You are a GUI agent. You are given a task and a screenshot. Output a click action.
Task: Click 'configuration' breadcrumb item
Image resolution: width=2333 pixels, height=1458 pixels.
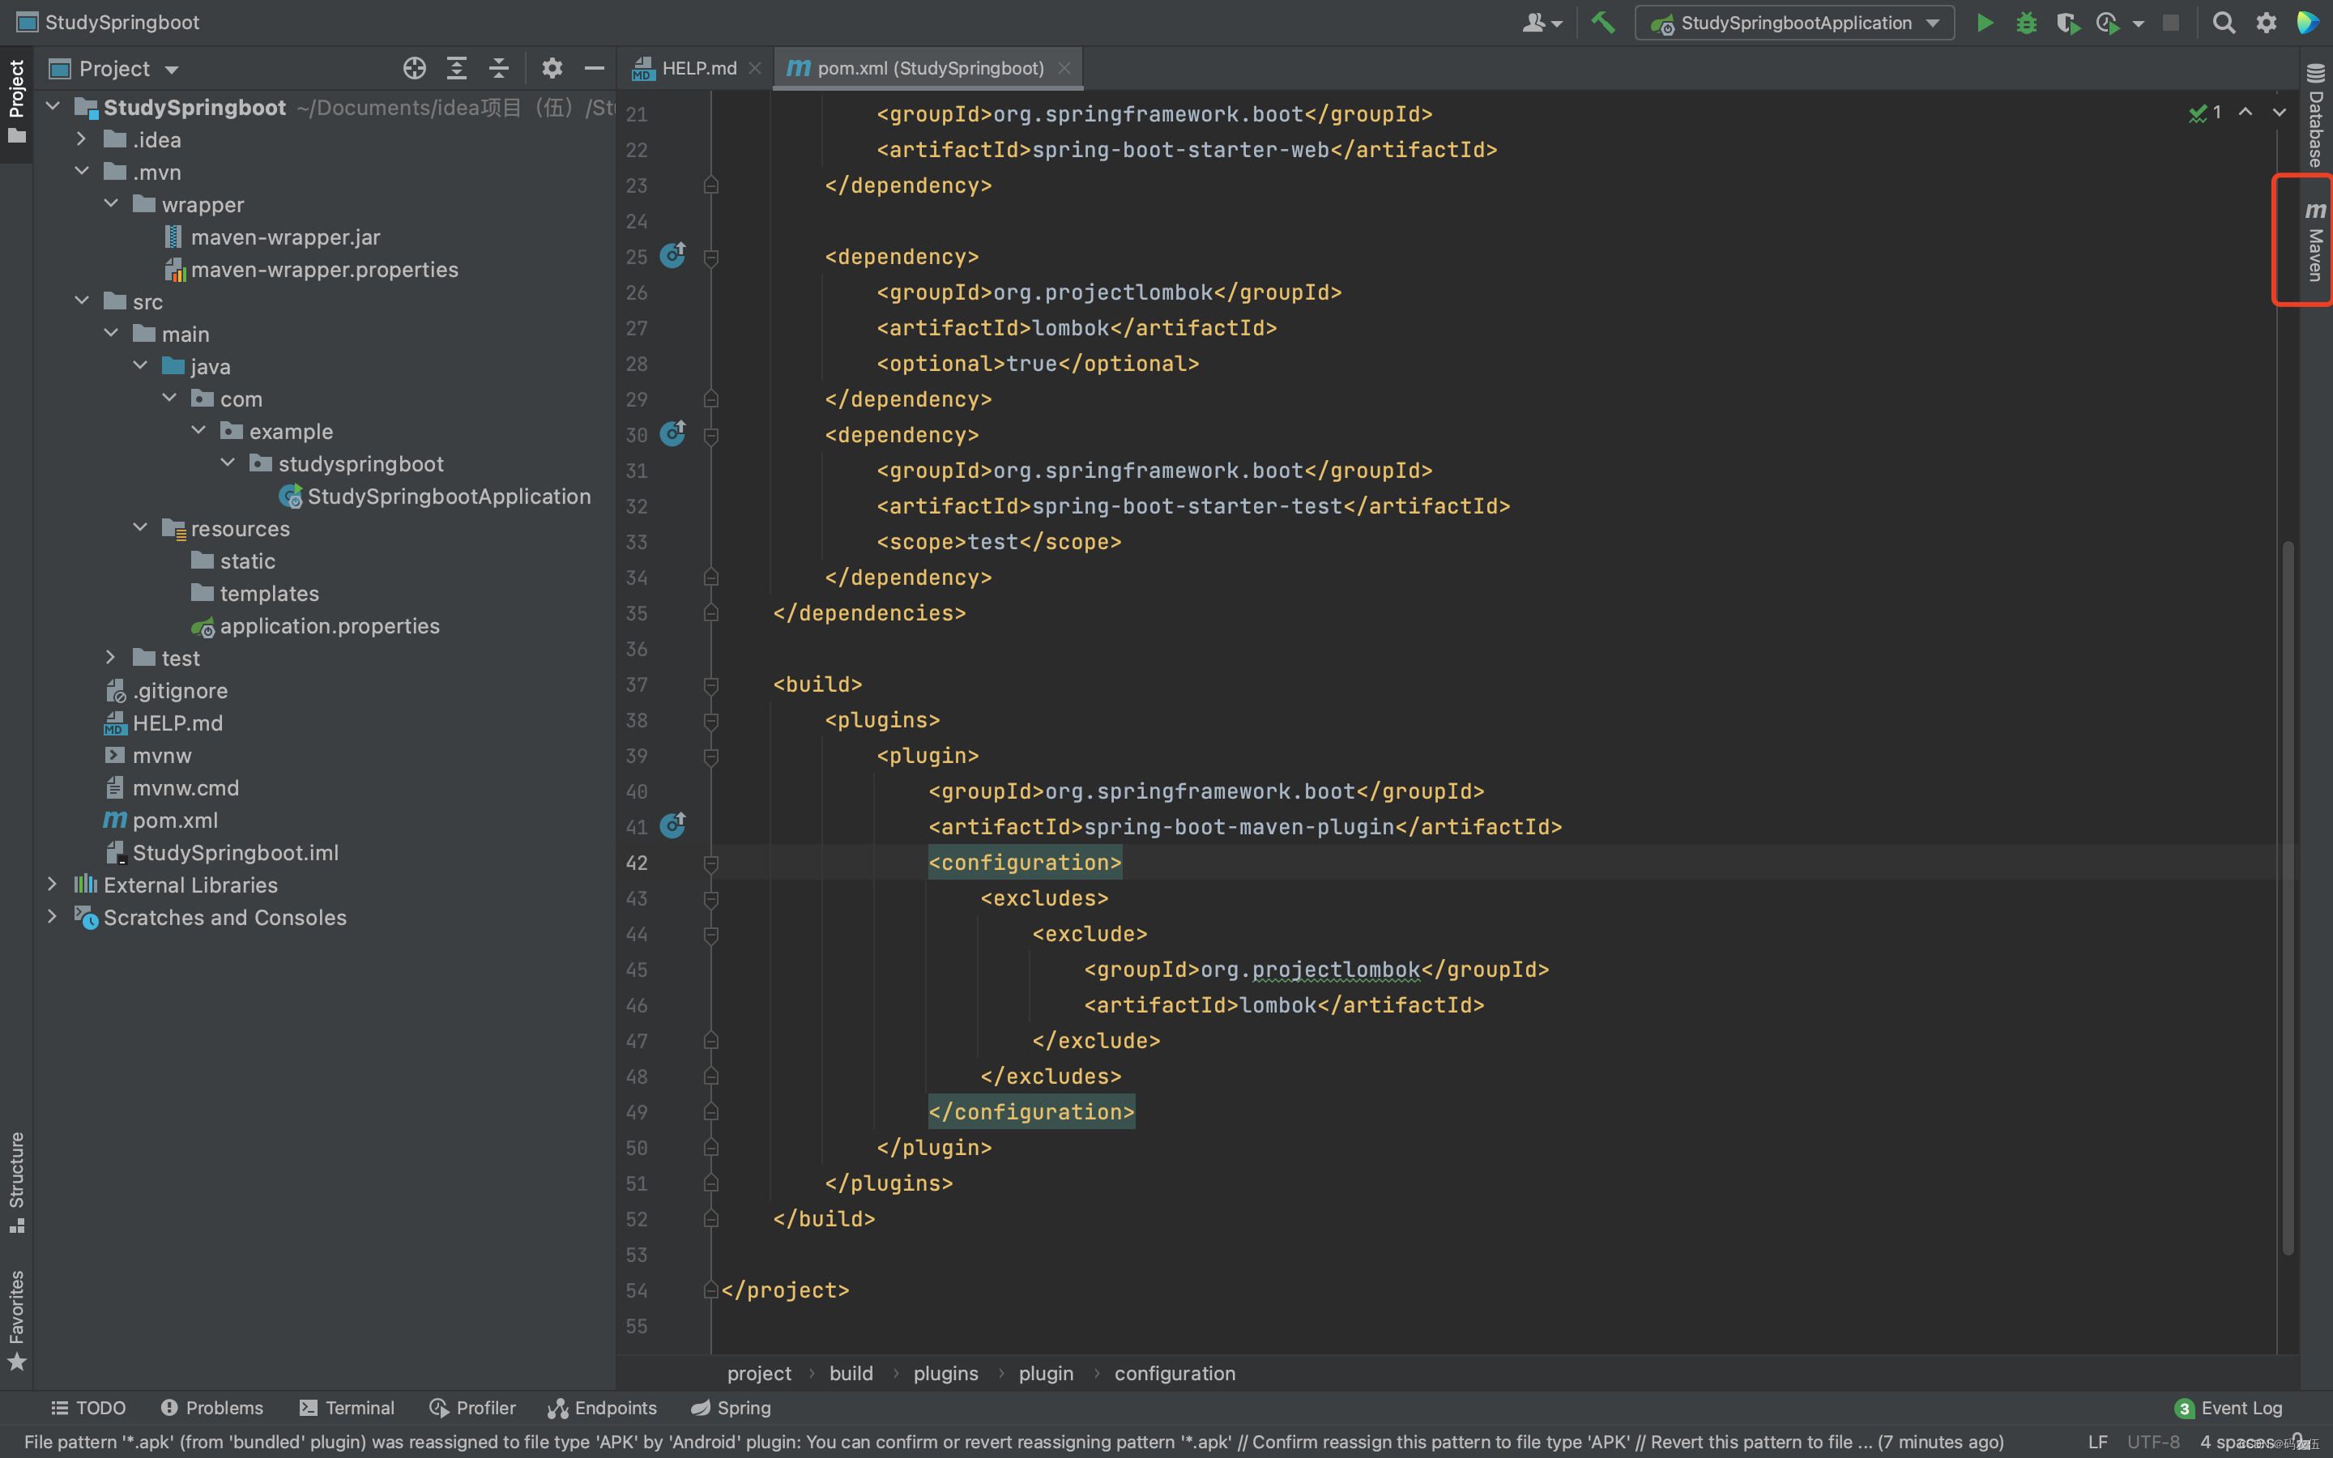click(1175, 1373)
